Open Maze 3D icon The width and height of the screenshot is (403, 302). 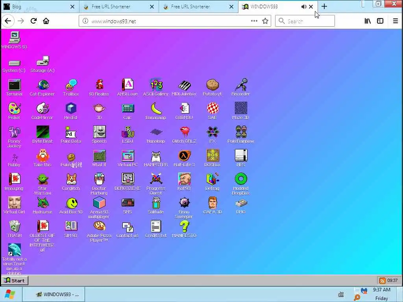(241, 111)
